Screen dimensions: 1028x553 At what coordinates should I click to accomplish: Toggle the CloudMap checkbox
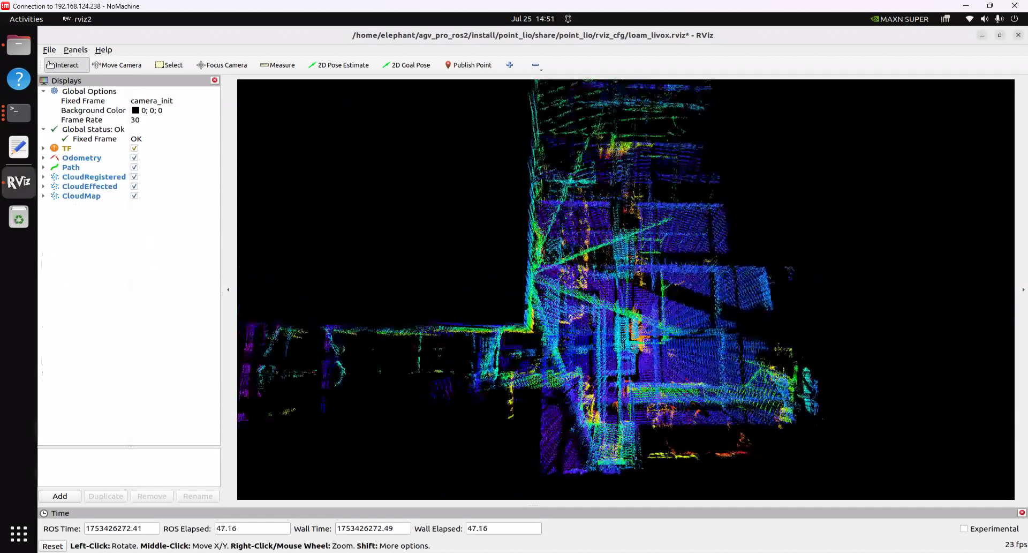pyautogui.click(x=134, y=196)
